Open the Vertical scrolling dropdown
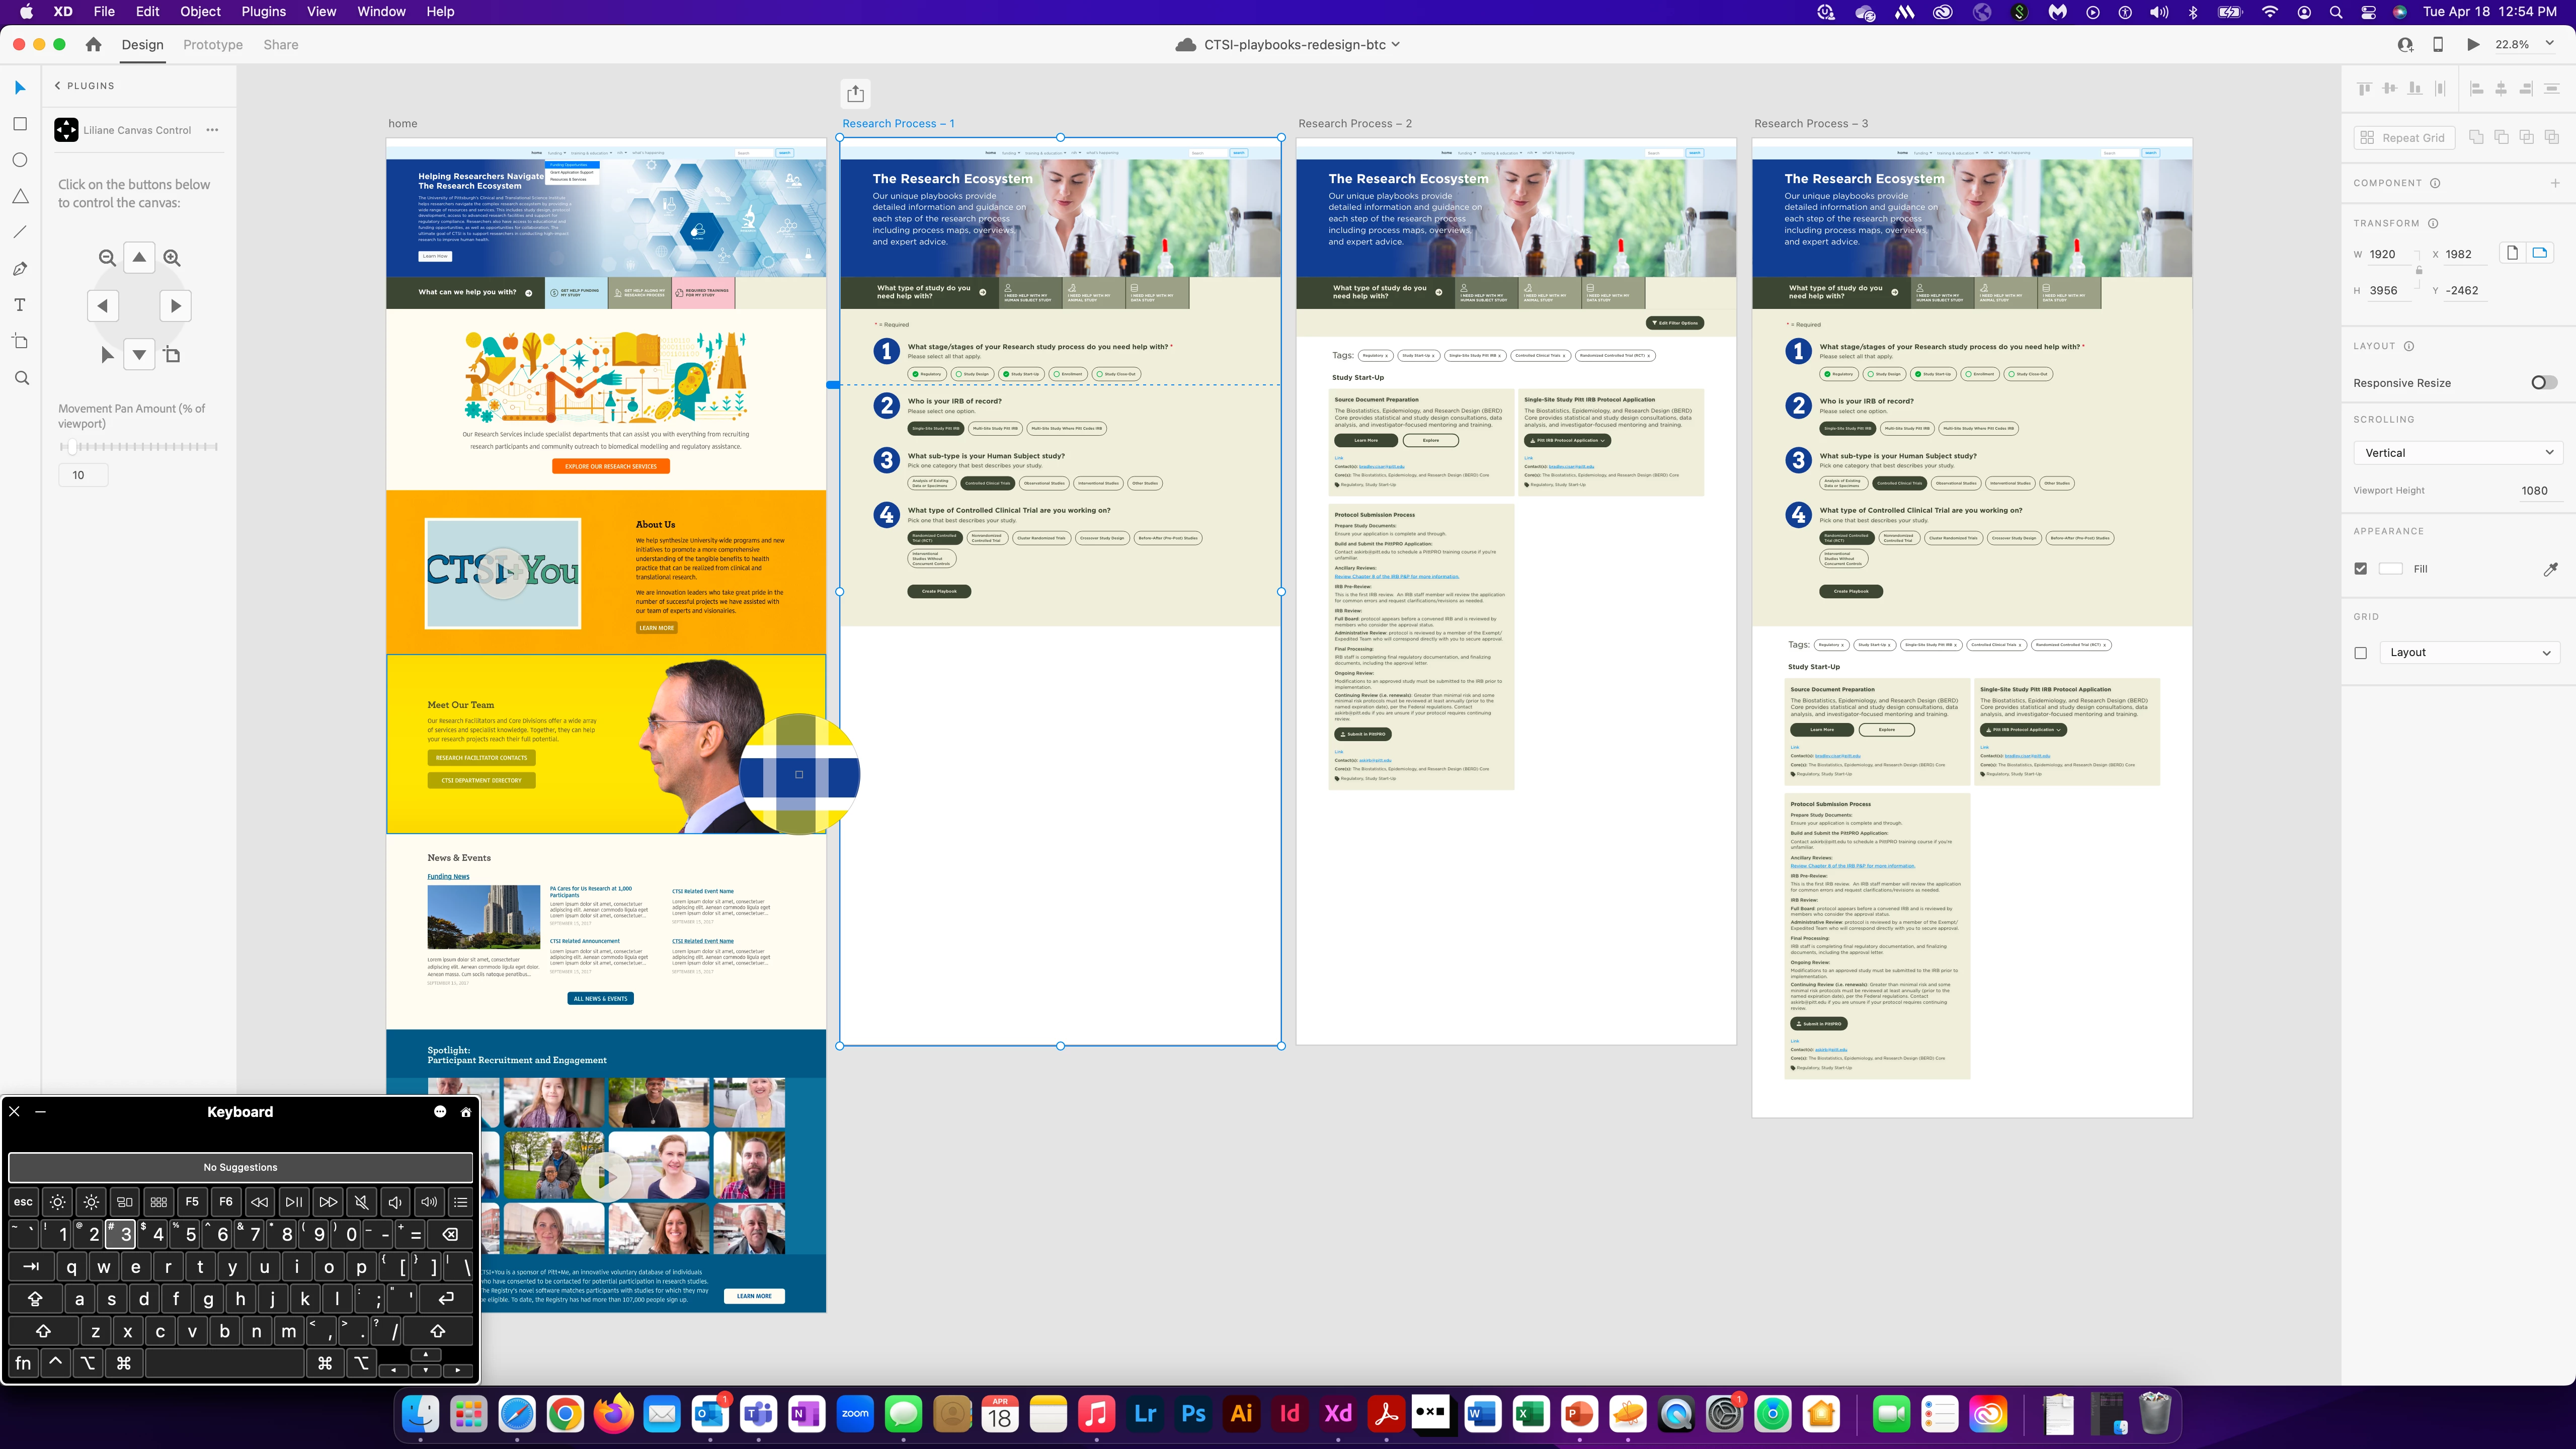The width and height of the screenshot is (2576, 1449). pyautogui.click(x=2458, y=453)
